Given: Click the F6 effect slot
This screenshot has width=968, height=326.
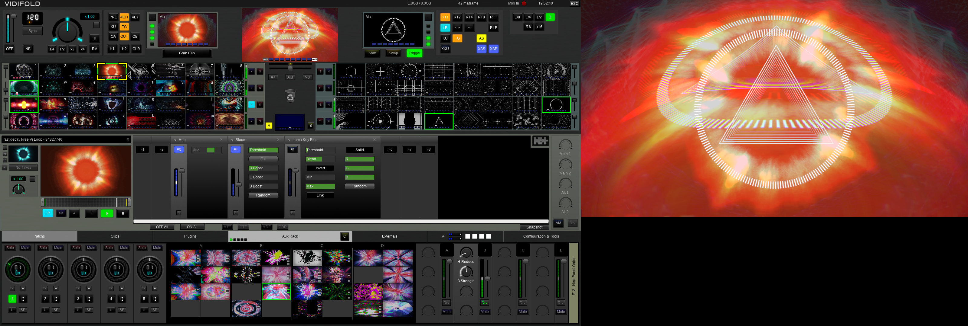Looking at the screenshot, I should 391,149.
